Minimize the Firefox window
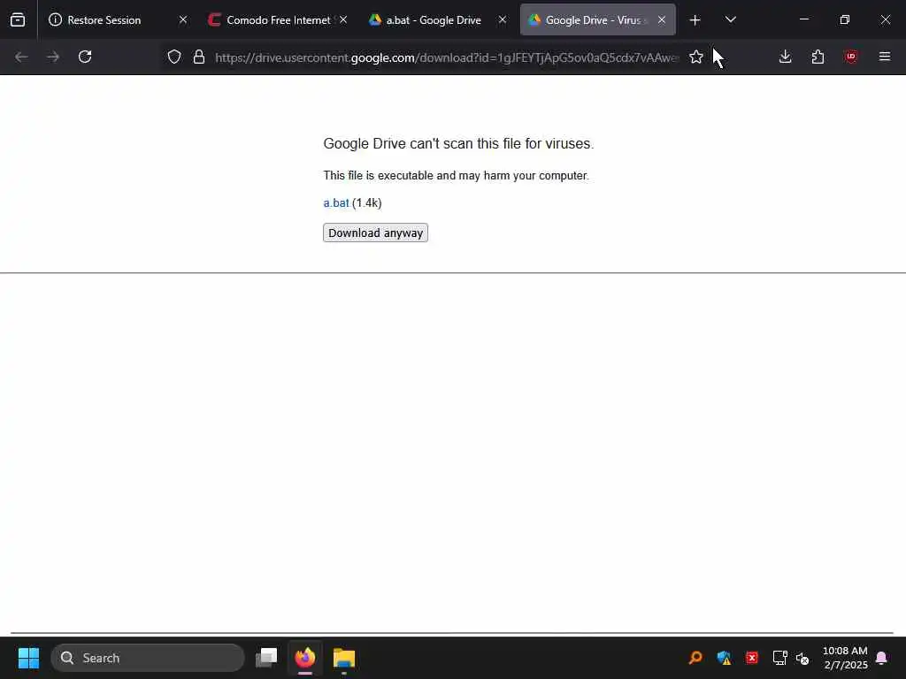This screenshot has width=906, height=679. pyautogui.click(x=803, y=19)
